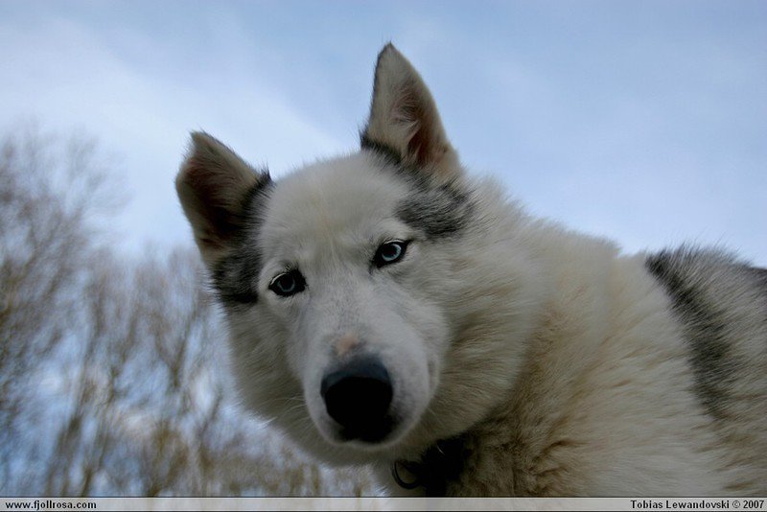The image size is (767, 512).
Task: Click the gray marking above the blue eye
Action: click(431, 209)
